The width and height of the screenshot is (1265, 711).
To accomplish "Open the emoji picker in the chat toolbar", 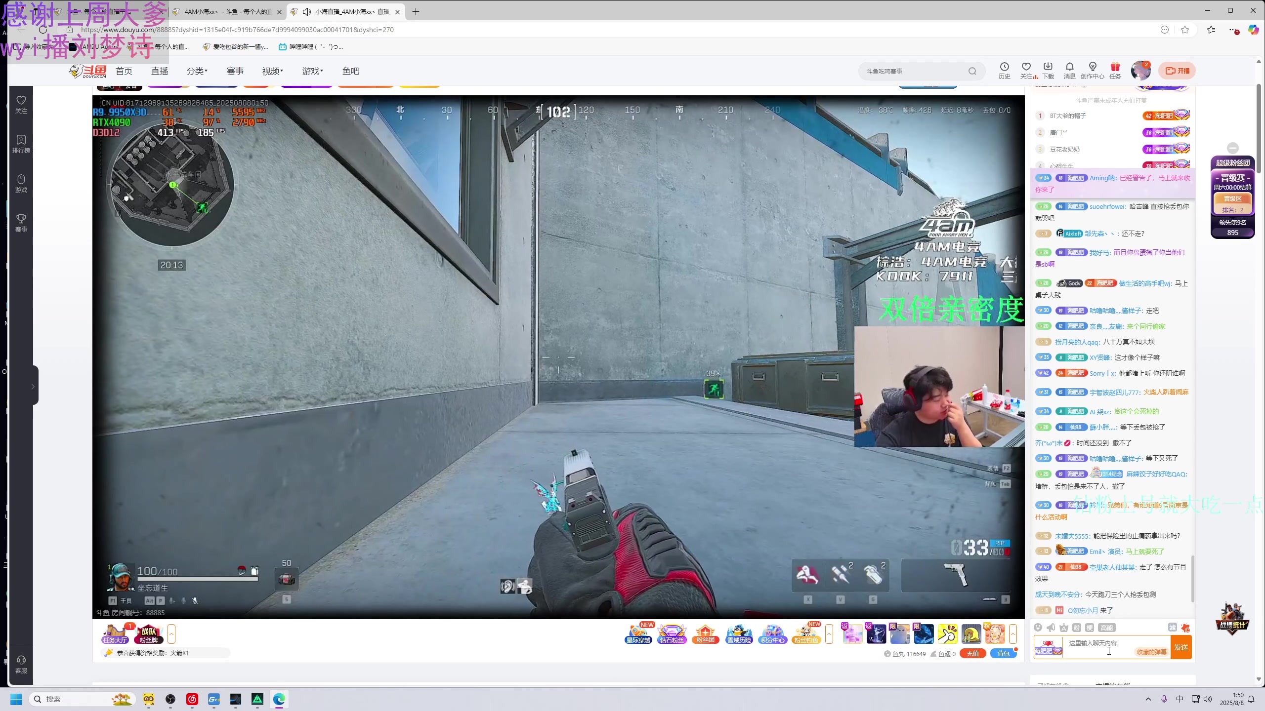I will tap(1038, 628).
